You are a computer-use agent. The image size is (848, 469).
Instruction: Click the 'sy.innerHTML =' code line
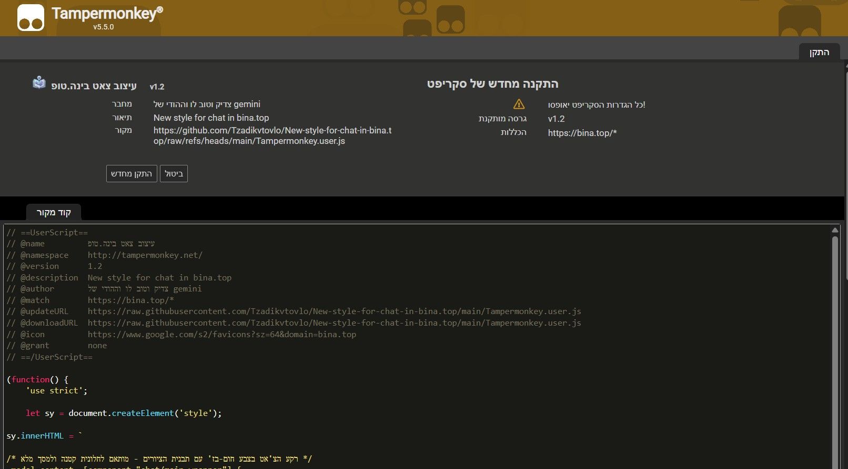point(45,436)
